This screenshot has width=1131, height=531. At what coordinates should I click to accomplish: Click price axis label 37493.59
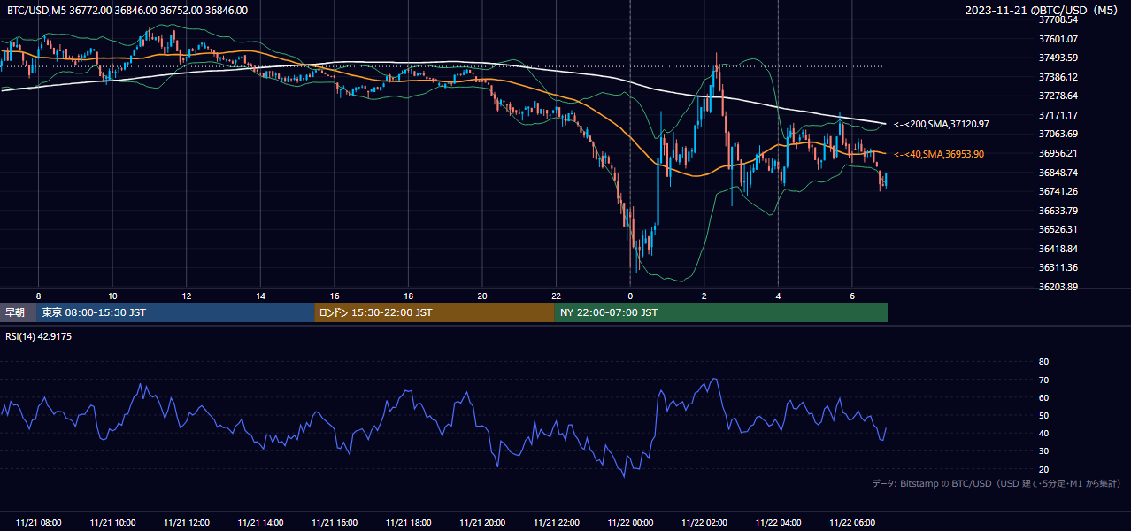[1058, 58]
